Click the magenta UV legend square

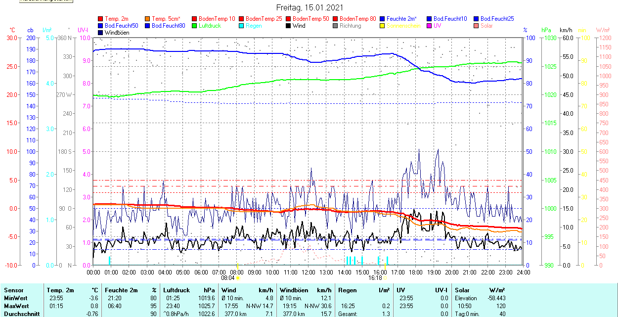(429, 26)
